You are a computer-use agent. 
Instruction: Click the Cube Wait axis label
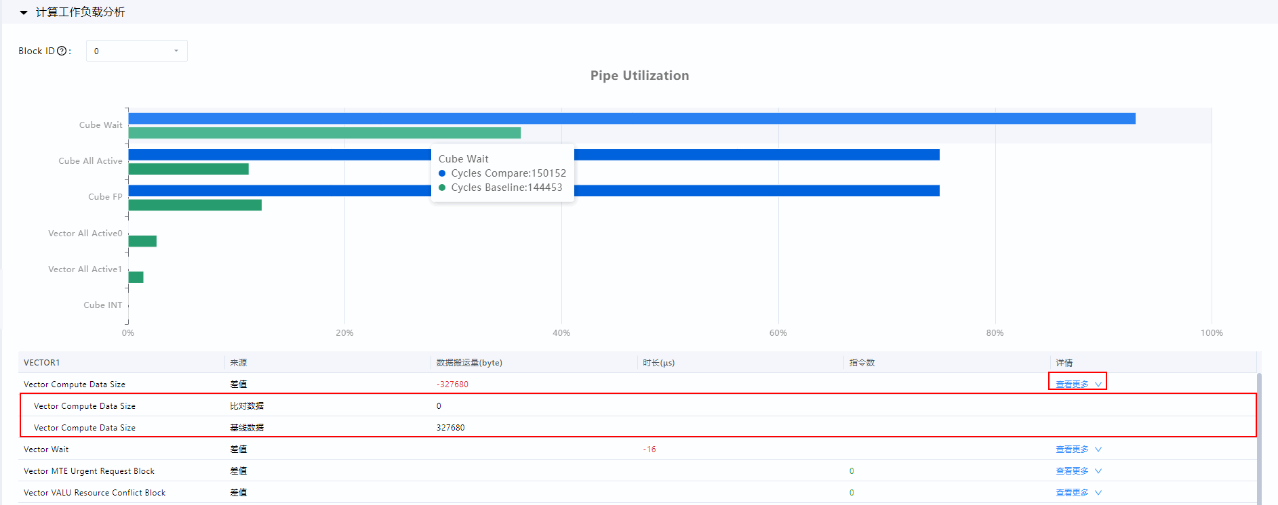pyautogui.click(x=100, y=125)
